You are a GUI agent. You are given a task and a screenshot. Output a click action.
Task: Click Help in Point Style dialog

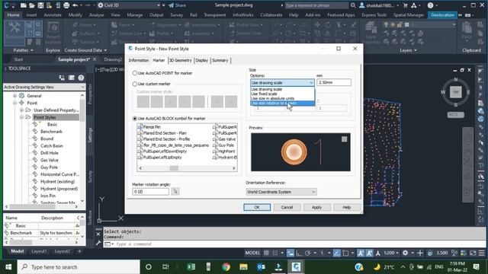coord(347,207)
